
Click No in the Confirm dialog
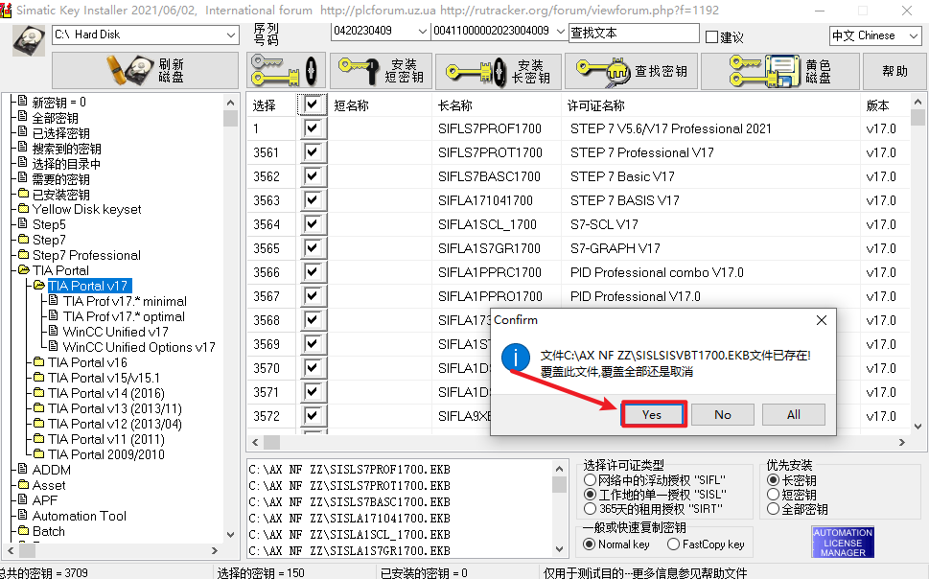coord(722,415)
